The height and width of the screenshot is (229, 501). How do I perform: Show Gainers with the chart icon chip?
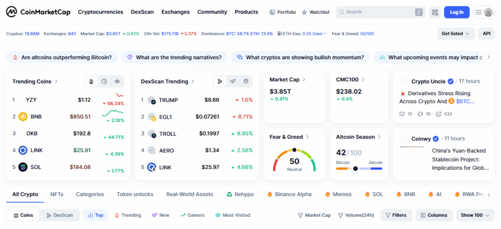click(x=192, y=215)
